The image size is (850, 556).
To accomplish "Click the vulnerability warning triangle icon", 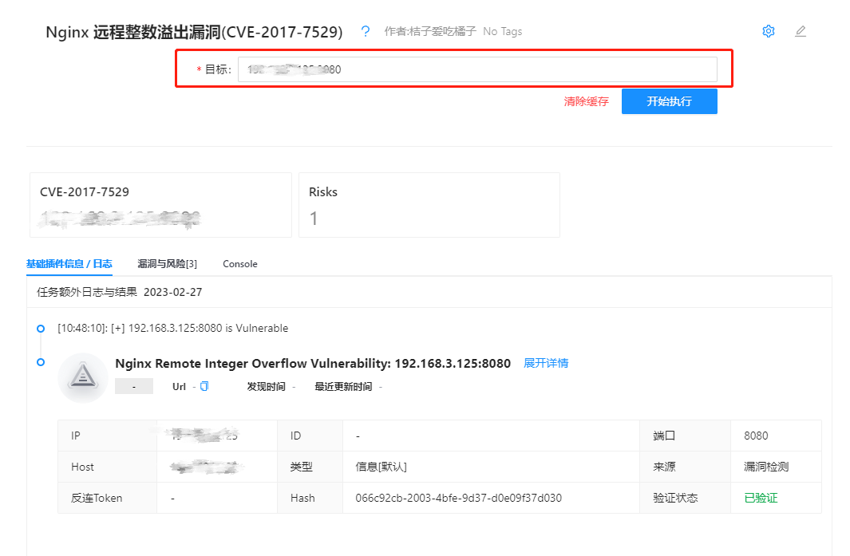I will (x=82, y=377).
